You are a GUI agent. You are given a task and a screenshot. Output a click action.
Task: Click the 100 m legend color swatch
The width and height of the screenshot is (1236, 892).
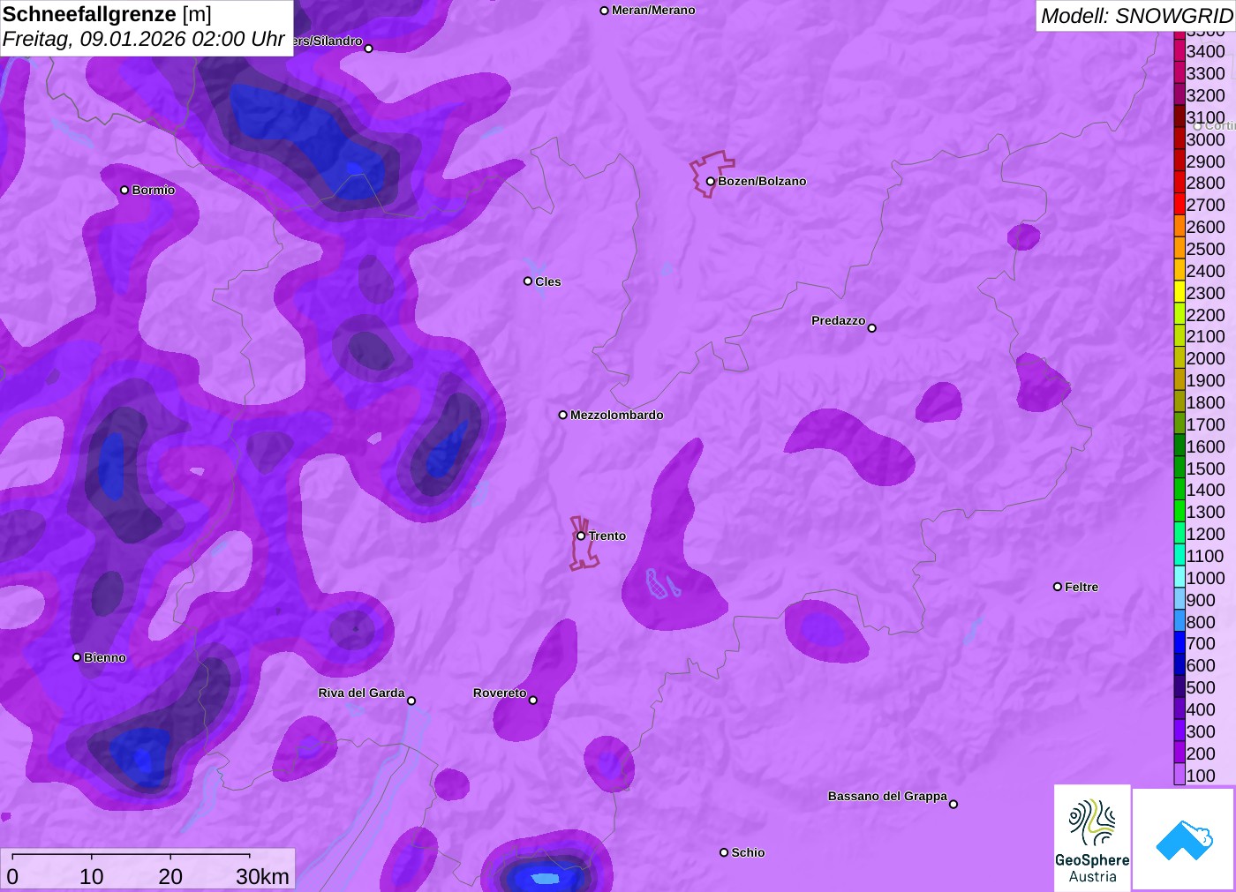pyautogui.click(x=1179, y=775)
